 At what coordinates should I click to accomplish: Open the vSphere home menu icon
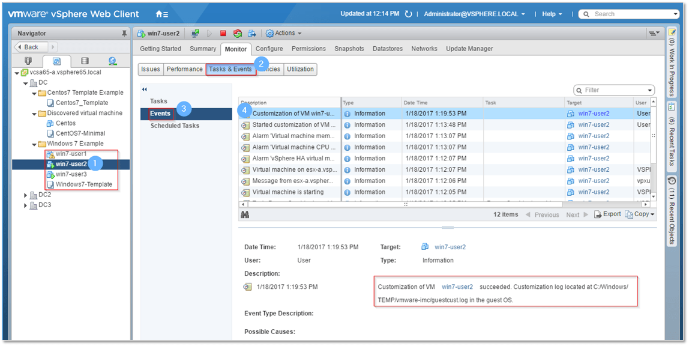click(161, 14)
